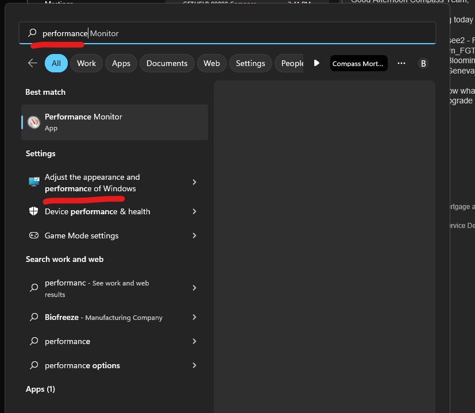475x413 pixels.
Task: Click into the performance search text field
Action: click(227, 33)
